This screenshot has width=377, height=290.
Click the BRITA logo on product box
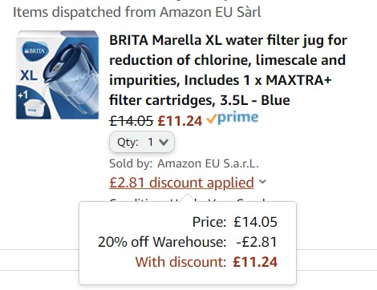(x=34, y=50)
